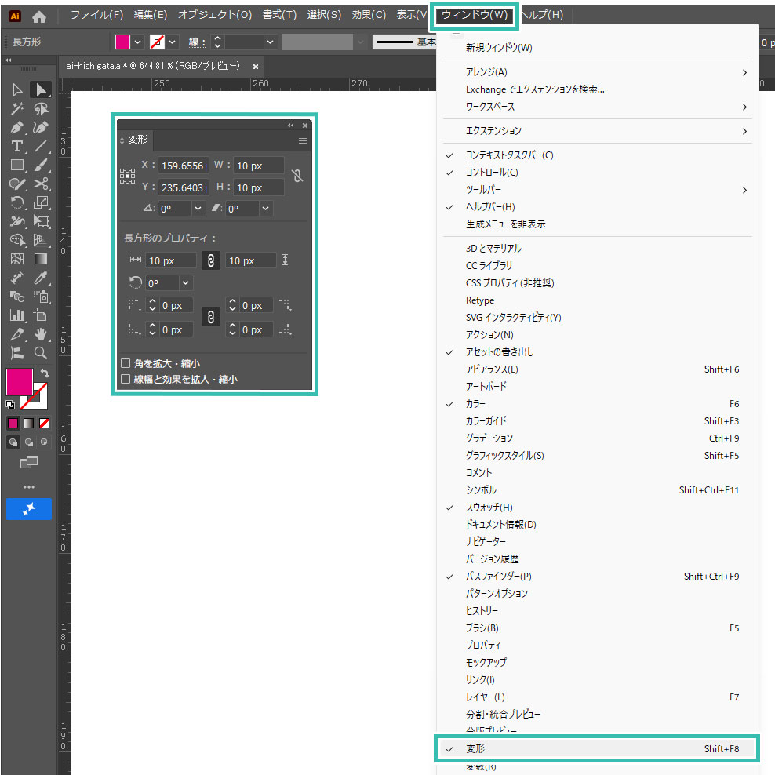Open the オブジェクト(O) menu
This screenshot has height=775, width=775.
(x=214, y=15)
